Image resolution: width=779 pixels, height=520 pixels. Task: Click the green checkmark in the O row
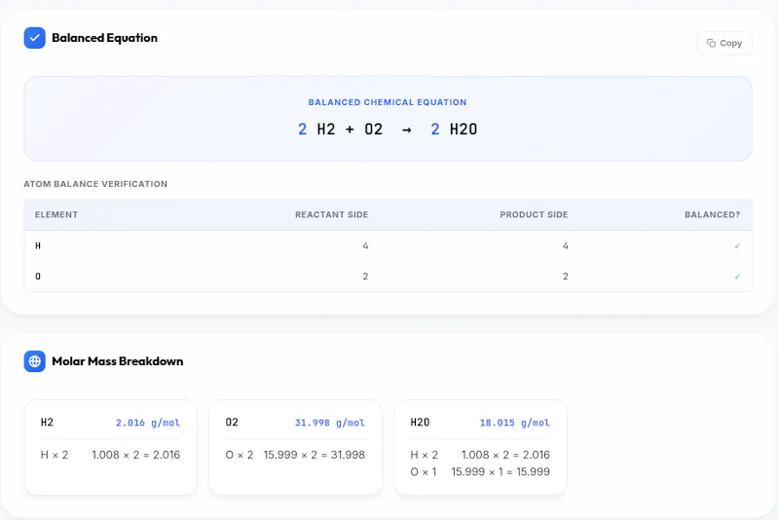(737, 277)
